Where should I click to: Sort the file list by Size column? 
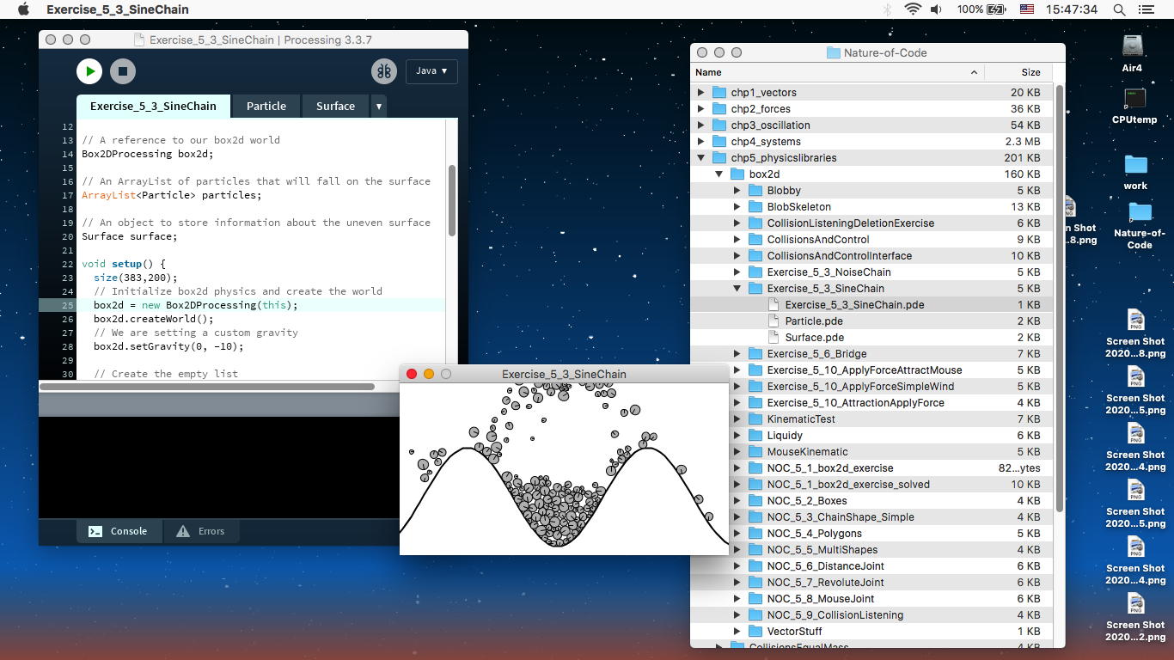(1030, 72)
